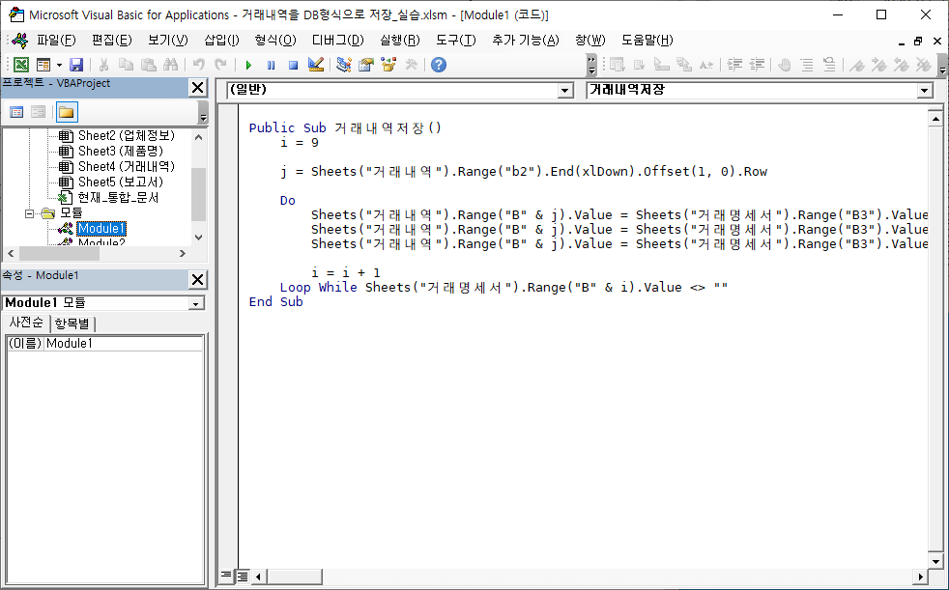Image resolution: width=949 pixels, height=590 pixels.
Task: Click Comment Block lines icon
Action: [x=807, y=65]
